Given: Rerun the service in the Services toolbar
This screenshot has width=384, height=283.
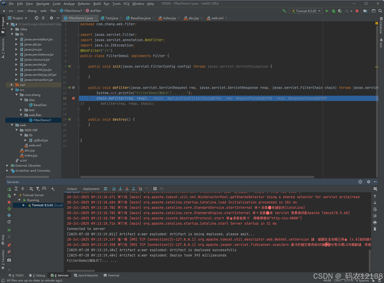Looking at the screenshot, I should point(9,189).
